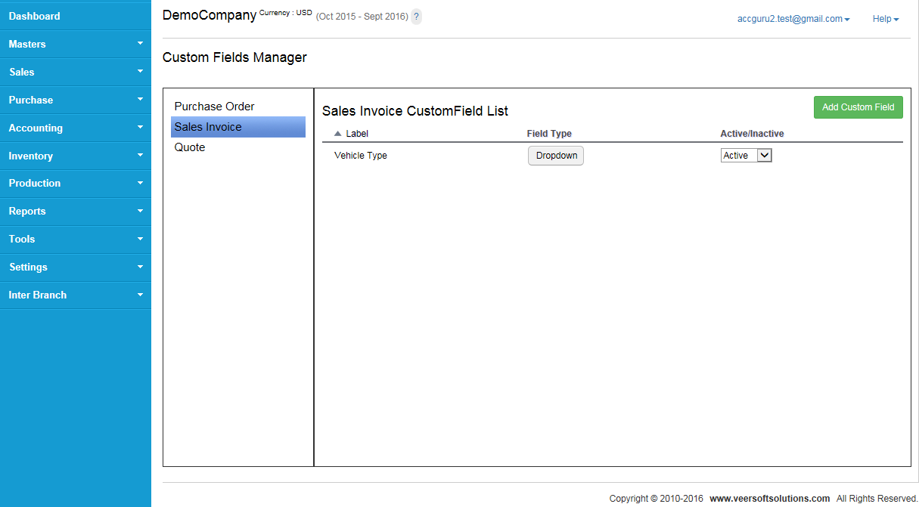The width and height of the screenshot is (919, 507).
Task: Go to the Dashboard
Action: click(34, 16)
